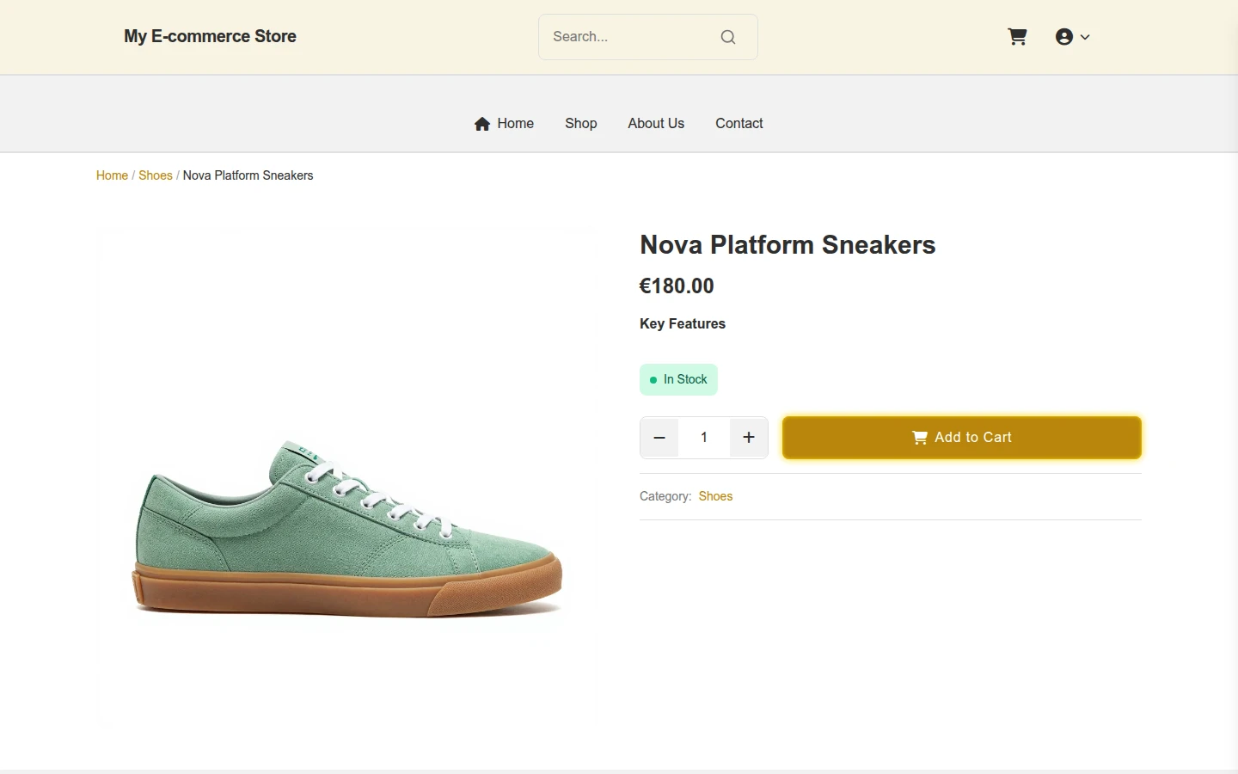
Task: Open the shopping cart icon in header
Action: (x=1017, y=37)
